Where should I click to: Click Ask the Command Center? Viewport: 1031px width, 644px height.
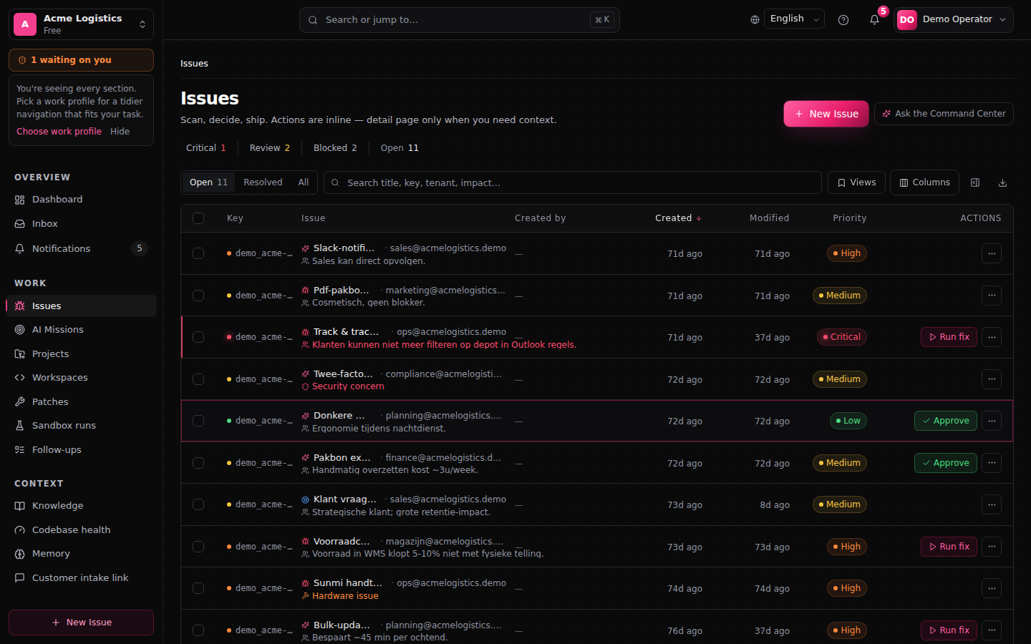pos(944,114)
